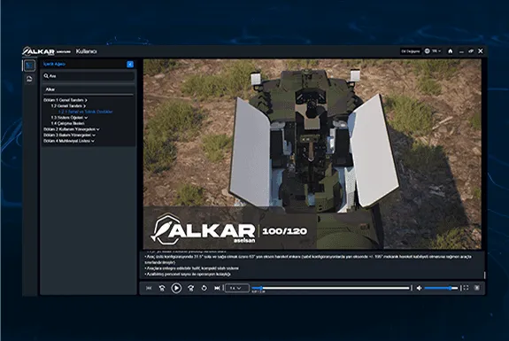Skip to previous track in player
This screenshot has height=341, width=509.
[149, 288]
